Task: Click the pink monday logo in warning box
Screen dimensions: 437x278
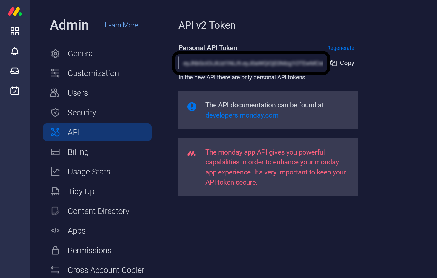Action: pos(192,154)
